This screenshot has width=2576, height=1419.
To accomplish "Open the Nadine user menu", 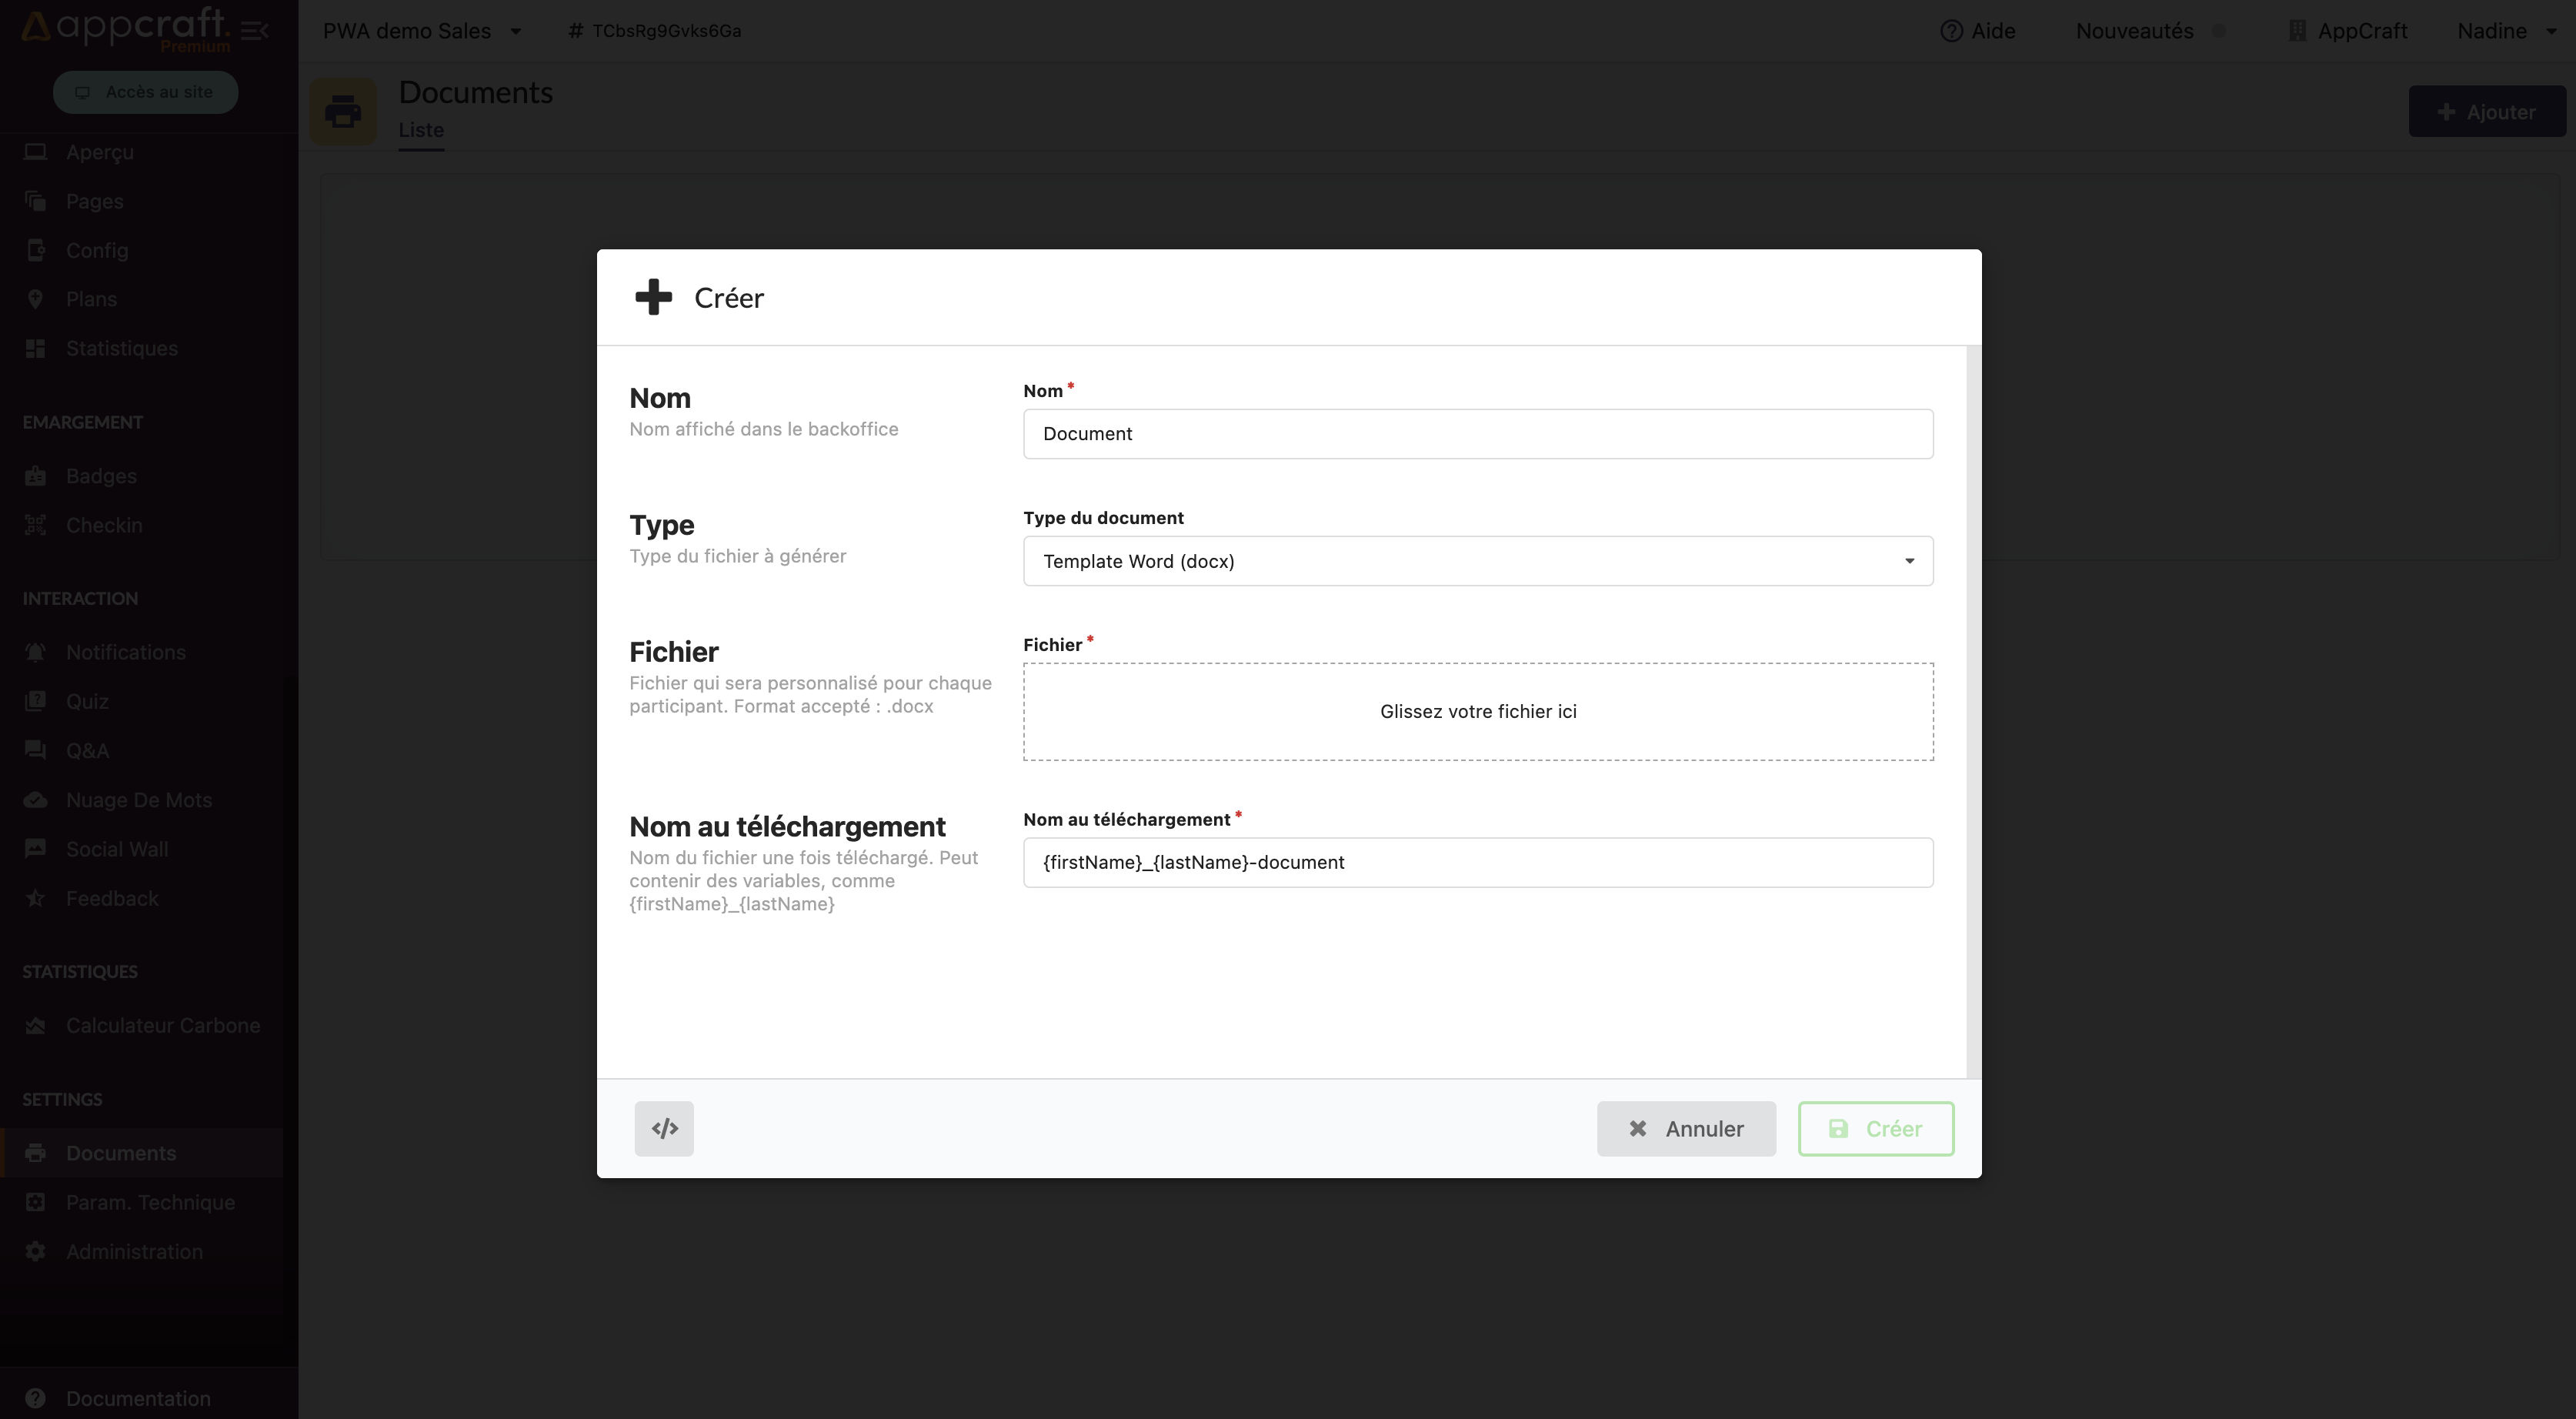I will pos(2505,31).
